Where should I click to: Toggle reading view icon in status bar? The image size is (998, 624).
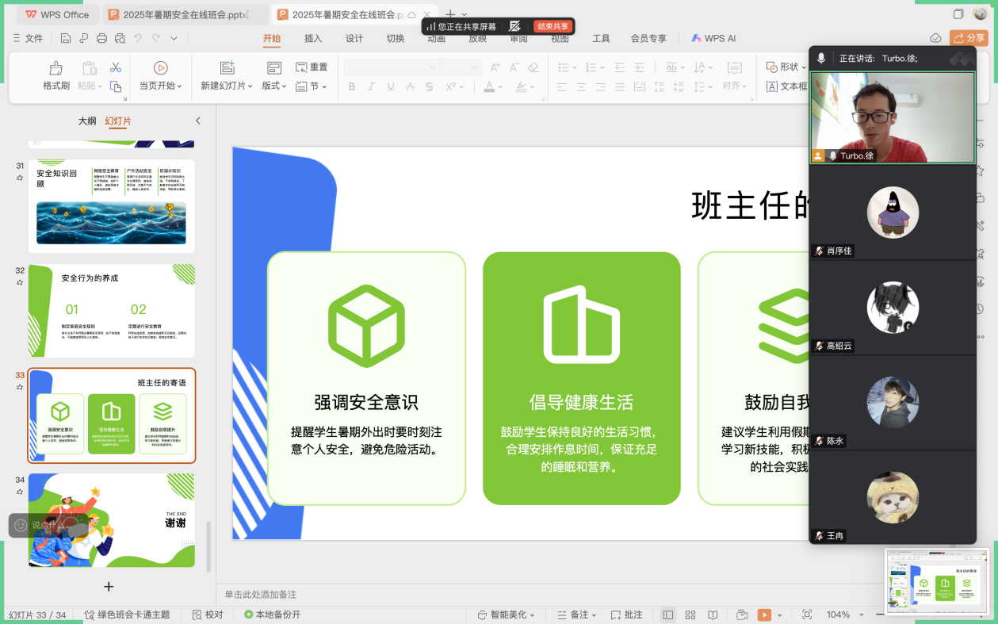713,614
